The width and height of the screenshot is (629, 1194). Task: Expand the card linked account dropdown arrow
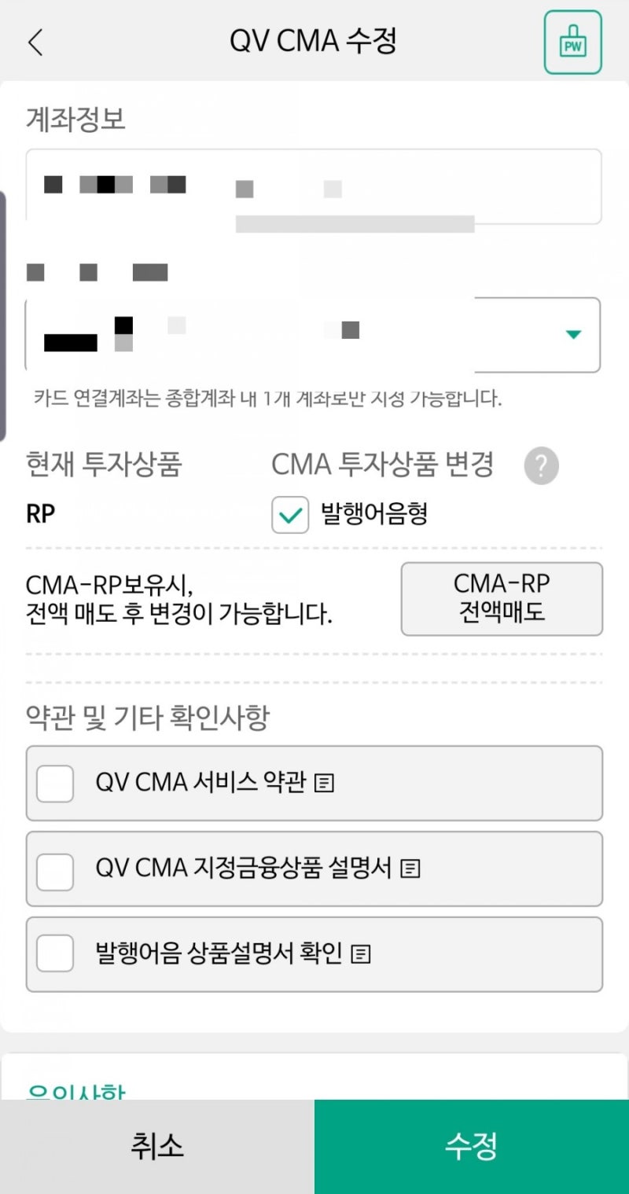click(x=574, y=335)
